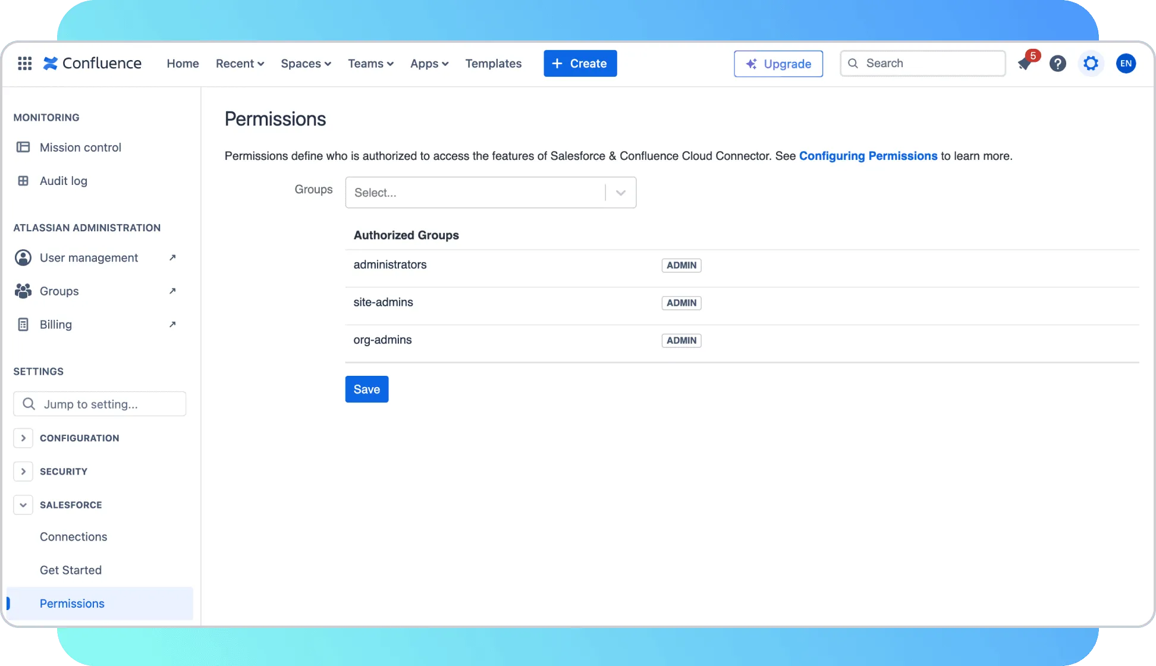The width and height of the screenshot is (1156, 666).
Task: Open the Spaces menu
Action: 306,64
